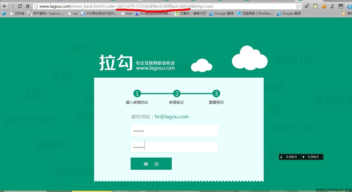Focus the confirm password field
352x192 pixels.
tap(174, 147)
